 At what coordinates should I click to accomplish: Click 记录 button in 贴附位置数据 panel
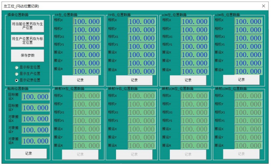[x=28, y=153]
